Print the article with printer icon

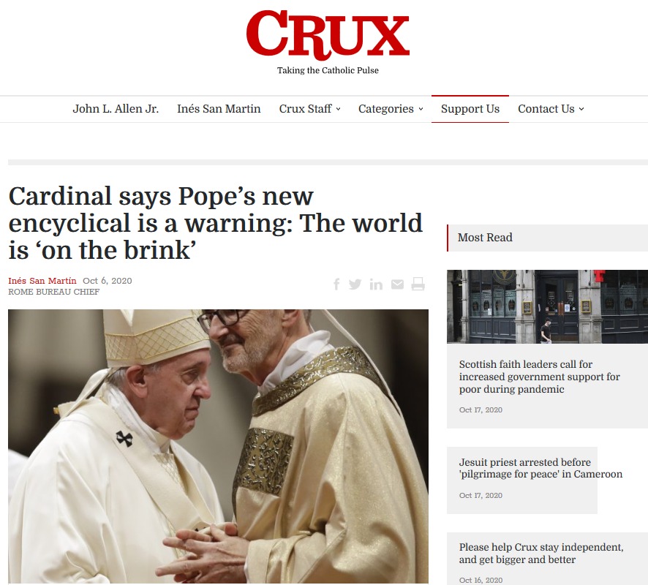418,284
